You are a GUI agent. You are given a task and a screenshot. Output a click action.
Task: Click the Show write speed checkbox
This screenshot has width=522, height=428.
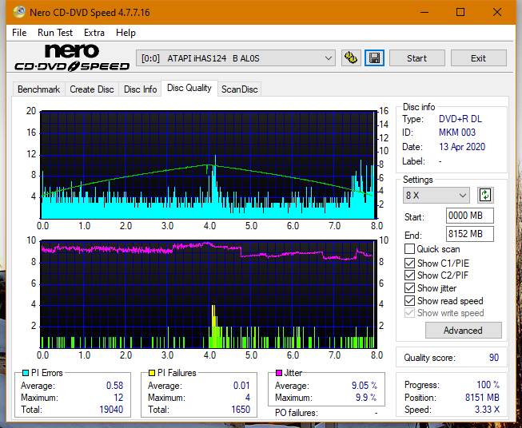coord(409,313)
